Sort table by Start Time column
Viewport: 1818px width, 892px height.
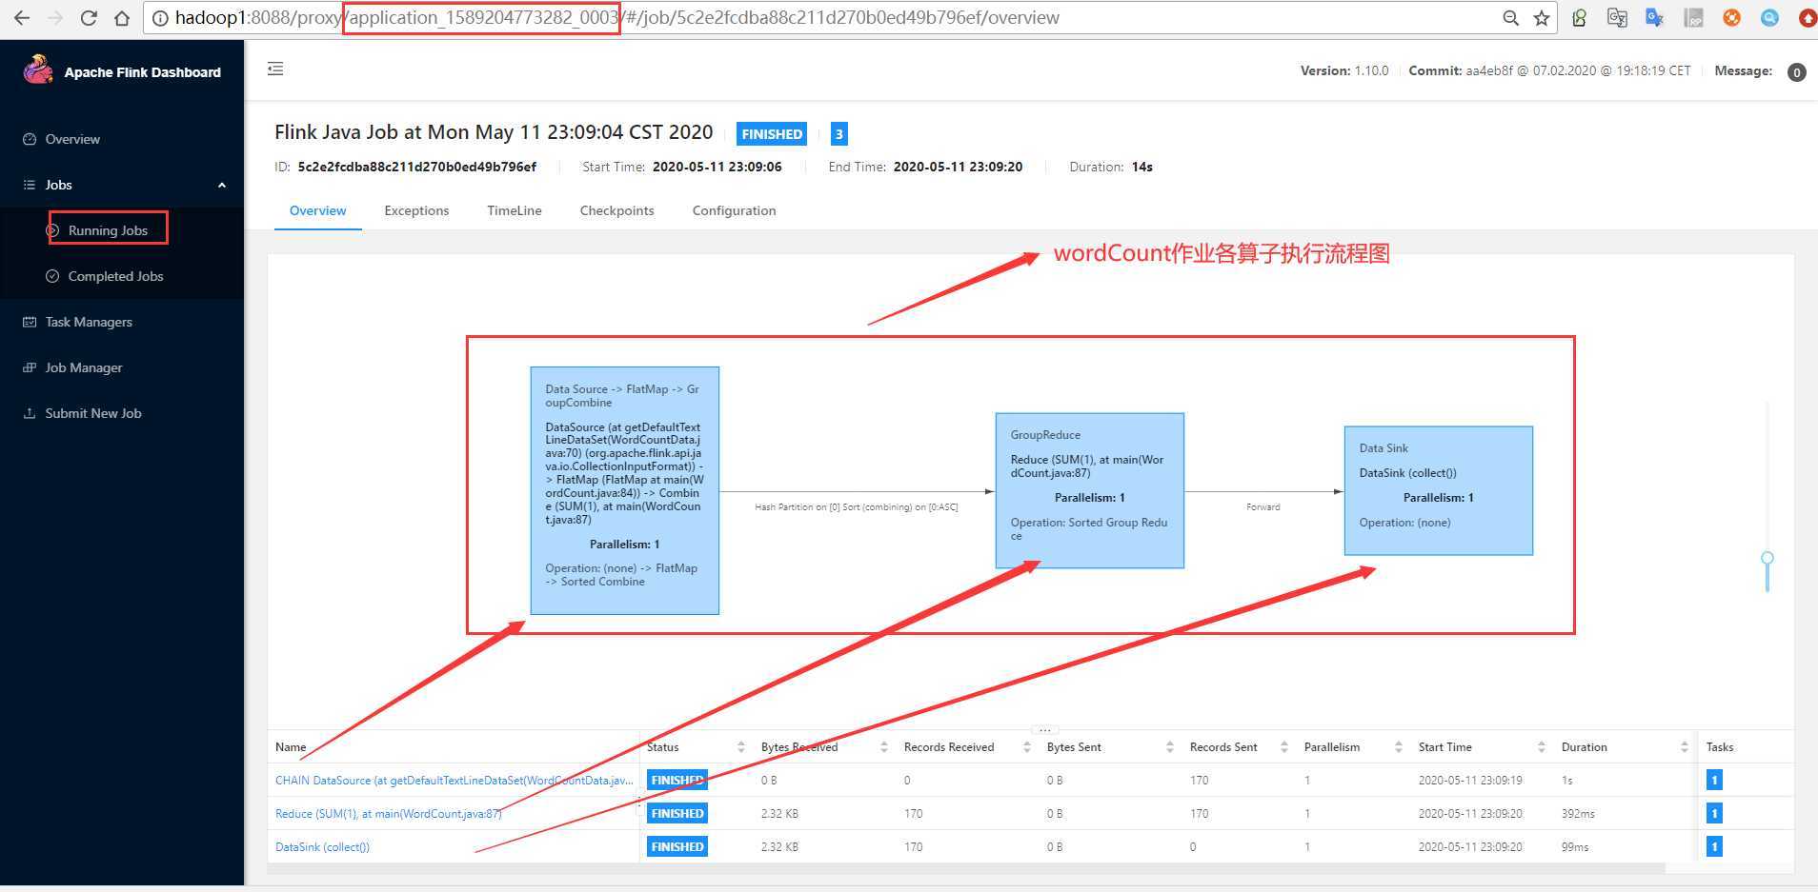coord(1542,747)
